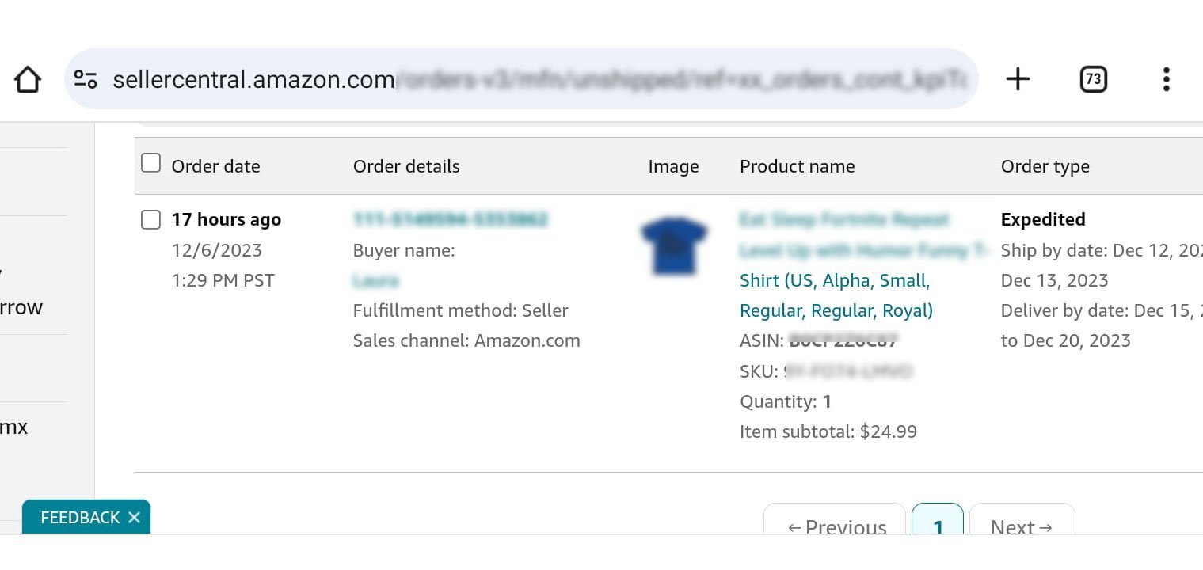Open the Chrome three-dot menu
The width and height of the screenshot is (1203, 570).
click(1166, 78)
